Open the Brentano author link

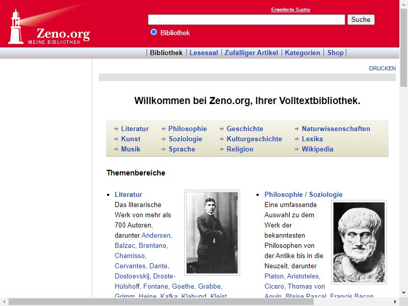click(152, 246)
